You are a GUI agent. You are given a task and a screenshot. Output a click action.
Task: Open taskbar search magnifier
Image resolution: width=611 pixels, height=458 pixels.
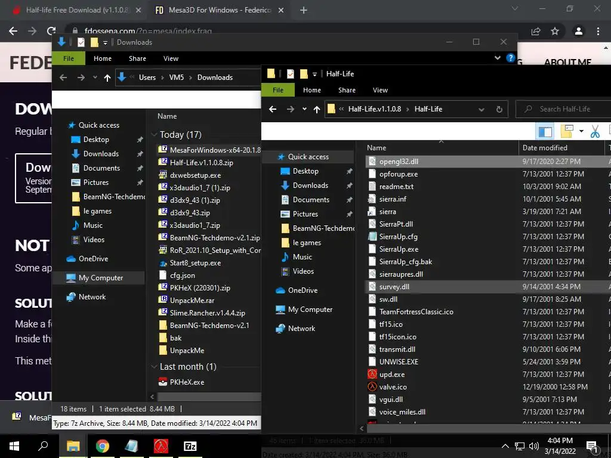point(43,446)
